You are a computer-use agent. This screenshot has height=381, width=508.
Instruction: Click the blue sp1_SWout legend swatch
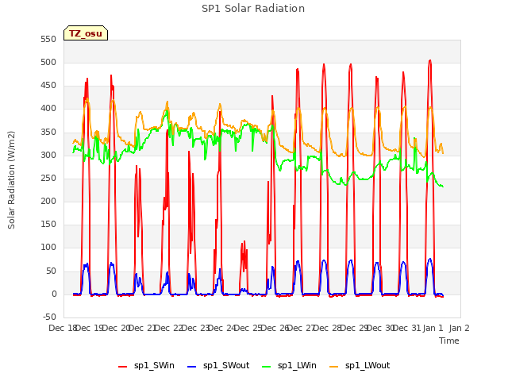tap(192, 367)
